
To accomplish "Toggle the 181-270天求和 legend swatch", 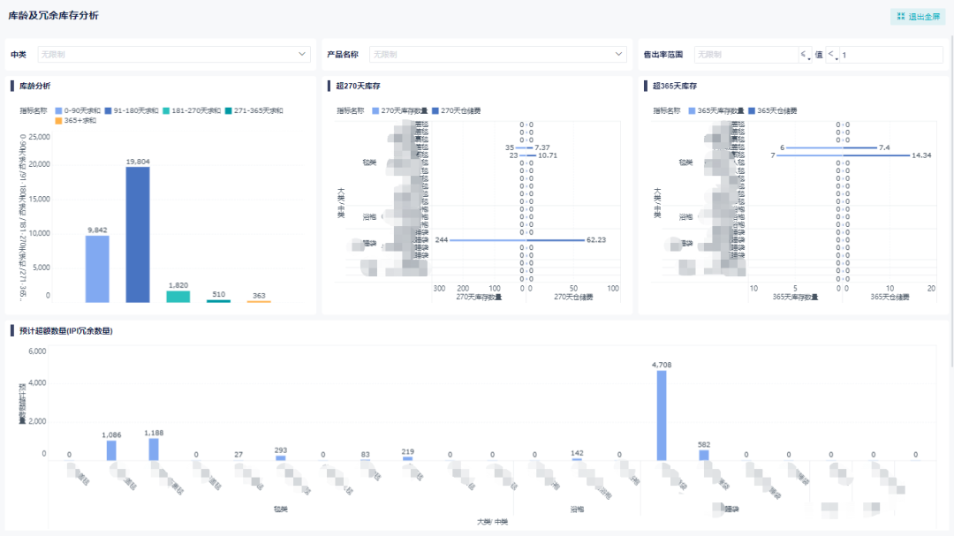I will (166, 110).
